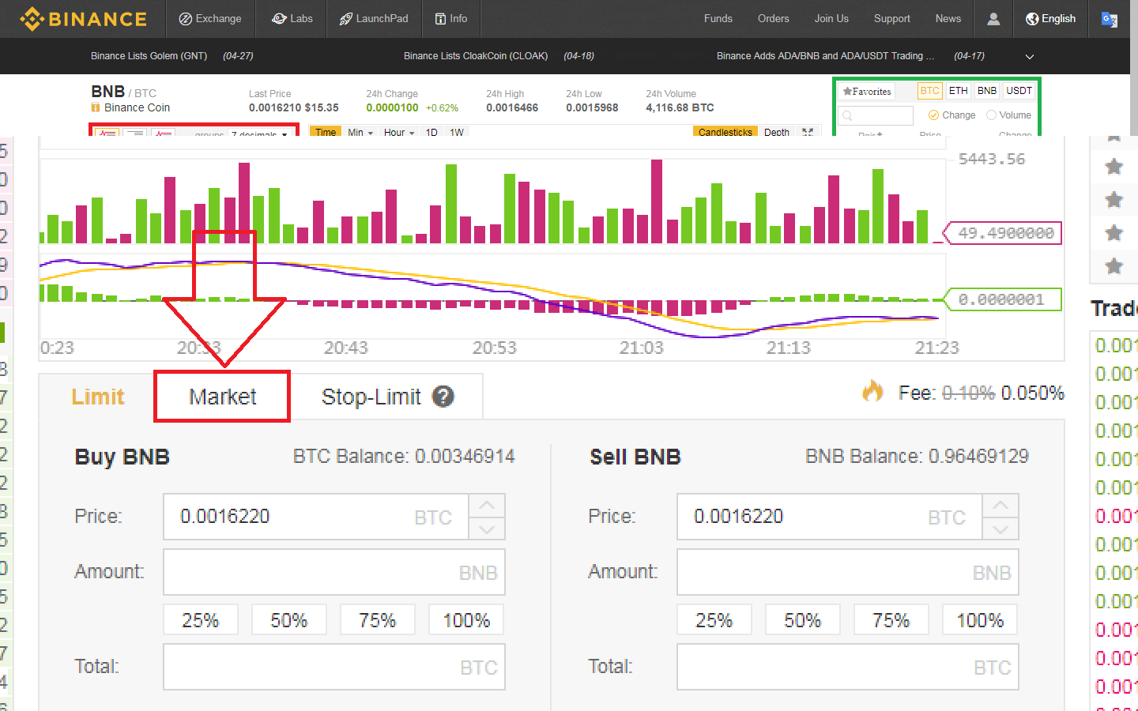Select the Limit order tab

97,397
